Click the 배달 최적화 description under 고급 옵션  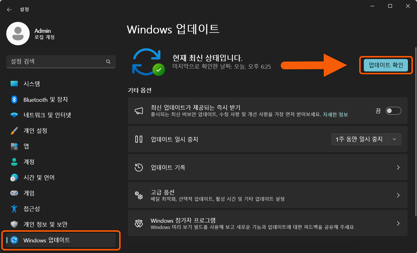click(218, 199)
